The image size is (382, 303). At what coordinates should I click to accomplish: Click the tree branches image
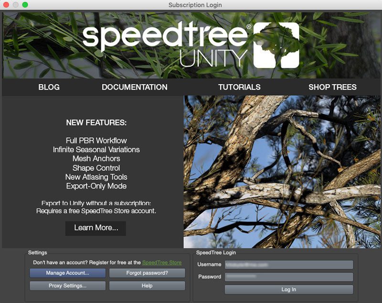(282, 172)
